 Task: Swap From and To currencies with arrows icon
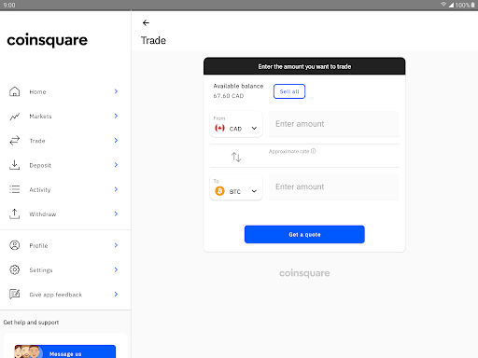point(236,157)
